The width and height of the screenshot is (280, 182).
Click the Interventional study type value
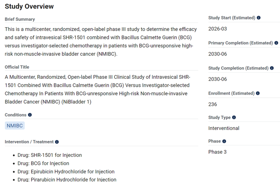click(224, 128)
